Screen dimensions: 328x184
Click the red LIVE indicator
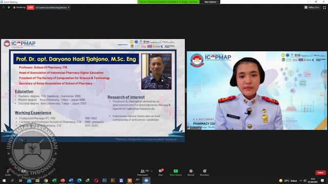tap(30, 8)
